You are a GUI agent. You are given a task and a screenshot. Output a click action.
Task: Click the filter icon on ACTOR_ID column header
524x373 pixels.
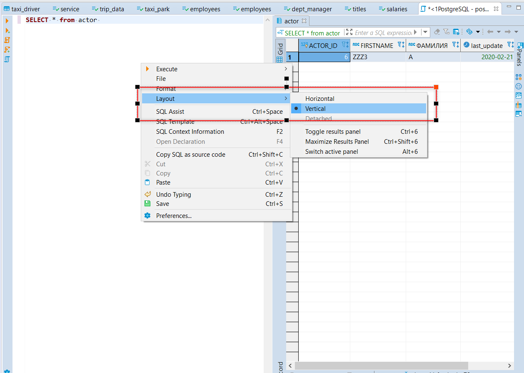344,45
